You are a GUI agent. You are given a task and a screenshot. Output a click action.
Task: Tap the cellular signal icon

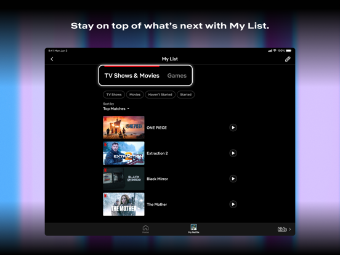click(270, 51)
